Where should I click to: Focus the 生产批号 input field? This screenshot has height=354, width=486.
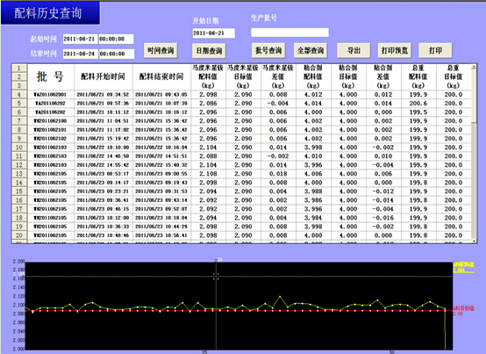click(289, 33)
